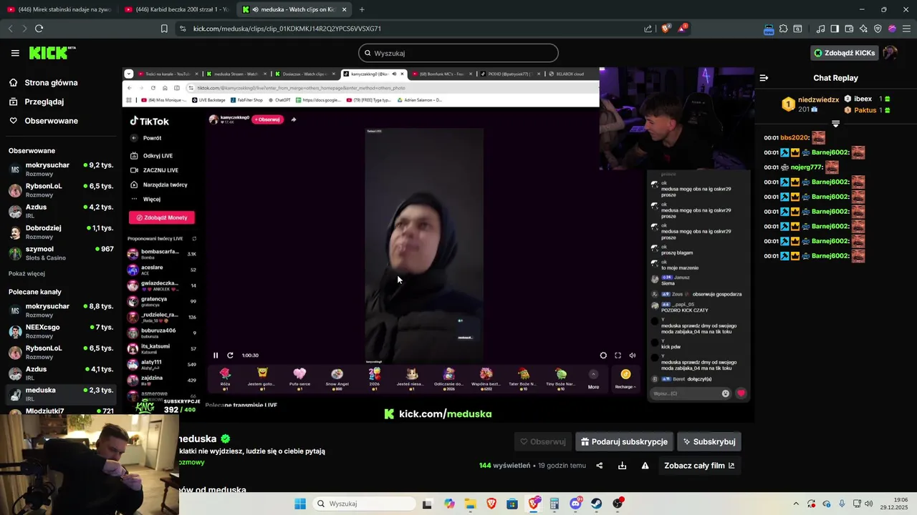Click the greyed Obserwuj follow button

542,442
